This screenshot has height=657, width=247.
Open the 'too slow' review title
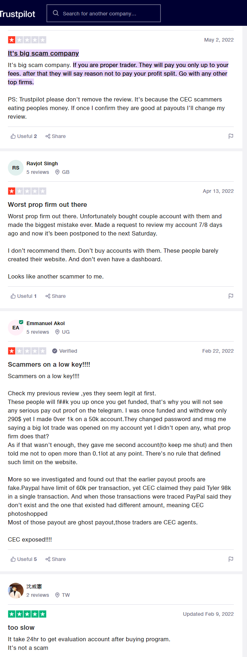21,628
